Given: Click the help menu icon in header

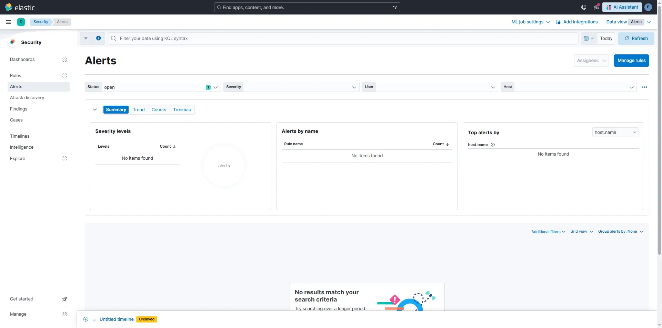Looking at the screenshot, I should click(x=584, y=7).
